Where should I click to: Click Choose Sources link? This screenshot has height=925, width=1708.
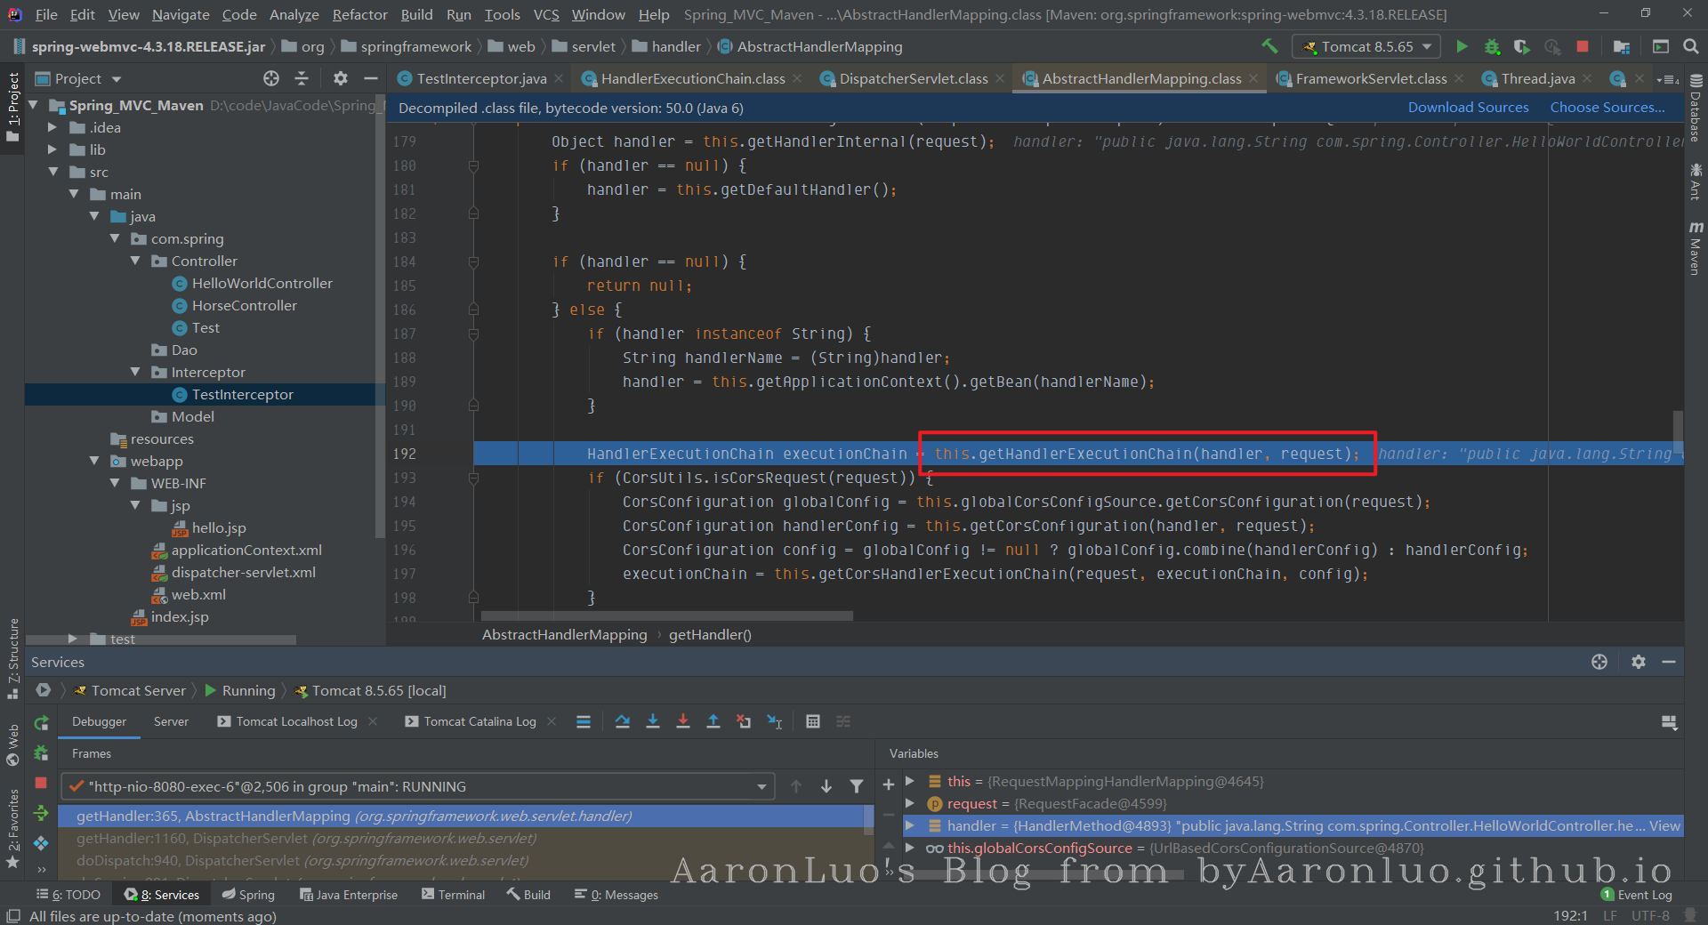(x=1607, y=107)
